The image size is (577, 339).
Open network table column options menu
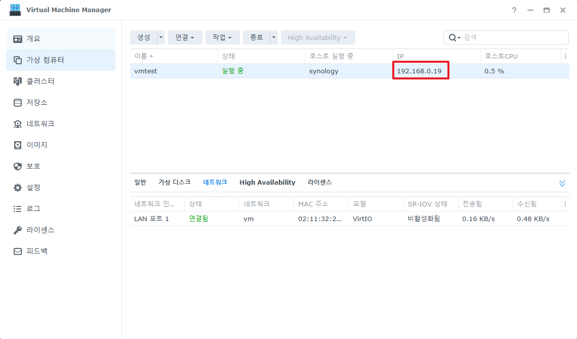565,204
